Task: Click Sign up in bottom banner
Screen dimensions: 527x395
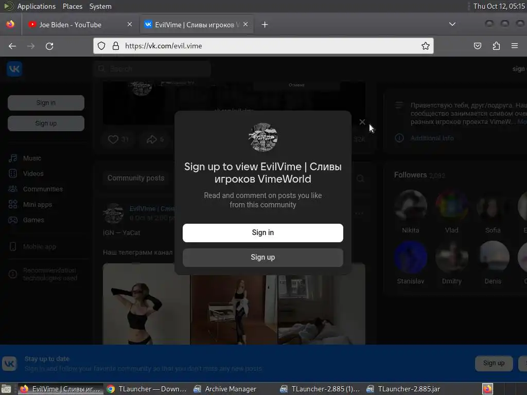Action: [x=494, y=363]
